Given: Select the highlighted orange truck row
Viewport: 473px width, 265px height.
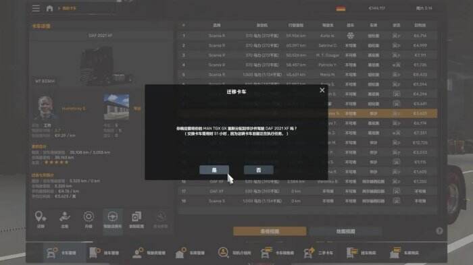Looking at the screenshot, I should [307, 113].
